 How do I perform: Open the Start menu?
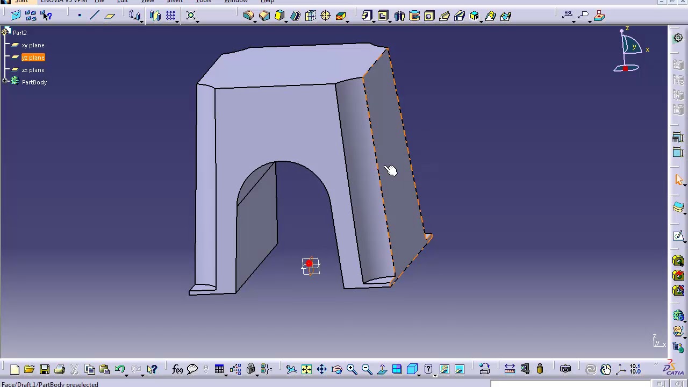point(21,2)
